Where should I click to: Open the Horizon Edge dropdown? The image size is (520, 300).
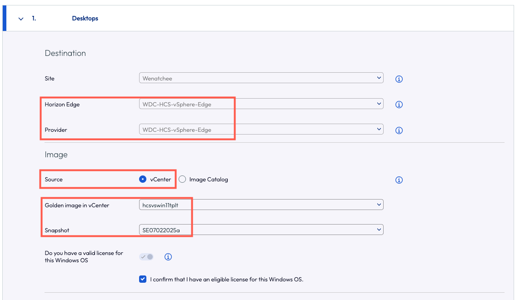(261, 104)
